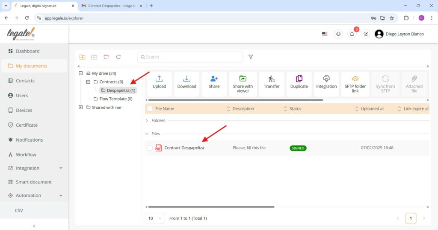438x230 pixels.
Task: Open Certificate in the sidebar
Action: pyautogui.click(x=35, y=125)
